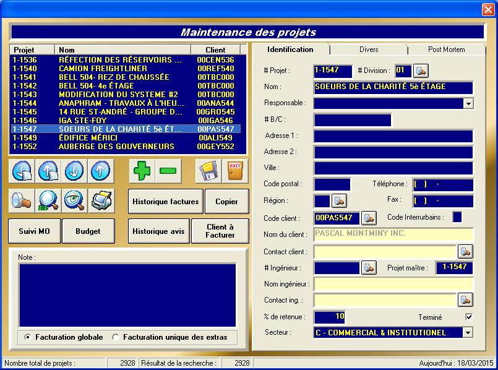Click the lookup icon next to # Division
This screenshot has height=370, width=498.
click(x=421, y=71)
